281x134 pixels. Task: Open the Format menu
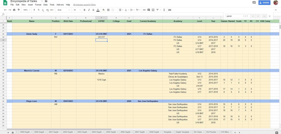(38, 5)
